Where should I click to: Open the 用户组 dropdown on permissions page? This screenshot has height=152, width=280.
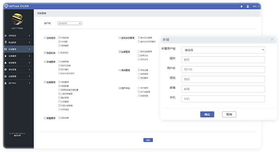coord(70,23)
